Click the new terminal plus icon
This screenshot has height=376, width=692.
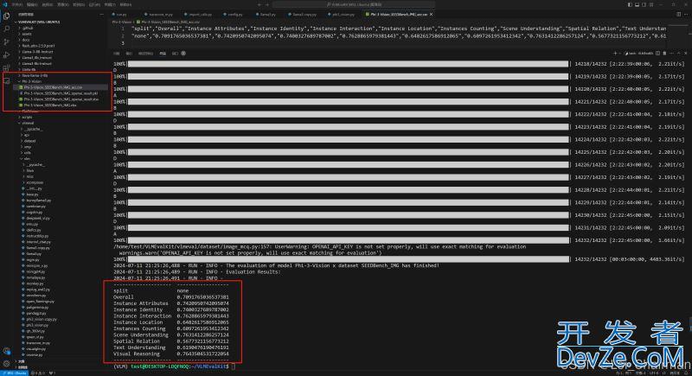click(615, 54)
